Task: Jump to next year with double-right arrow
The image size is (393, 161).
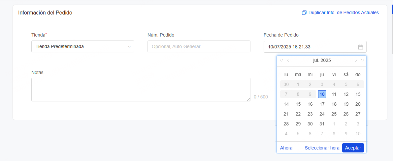Action: tap(362, 60)
